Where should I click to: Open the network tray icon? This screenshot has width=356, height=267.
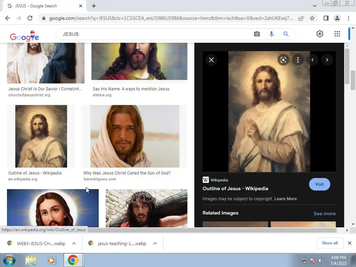(x=304, y=260)
